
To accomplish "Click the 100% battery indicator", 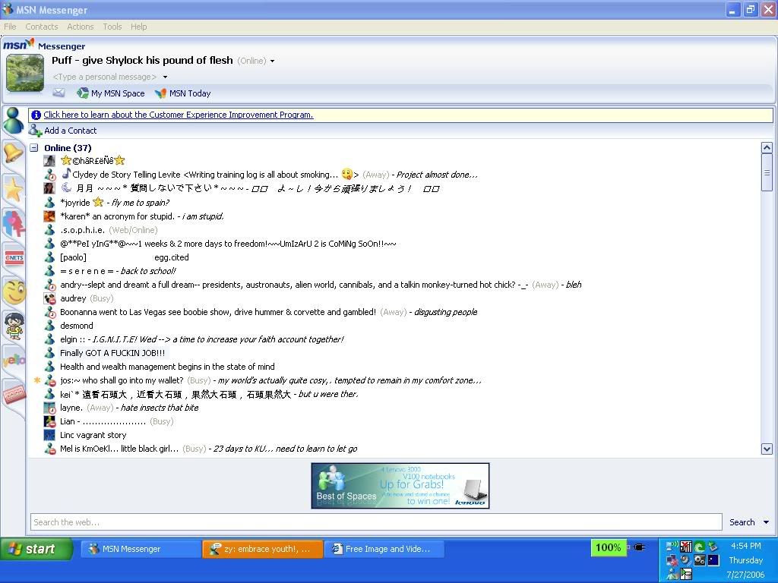I will pyautogui.click(x=609, y=548).
